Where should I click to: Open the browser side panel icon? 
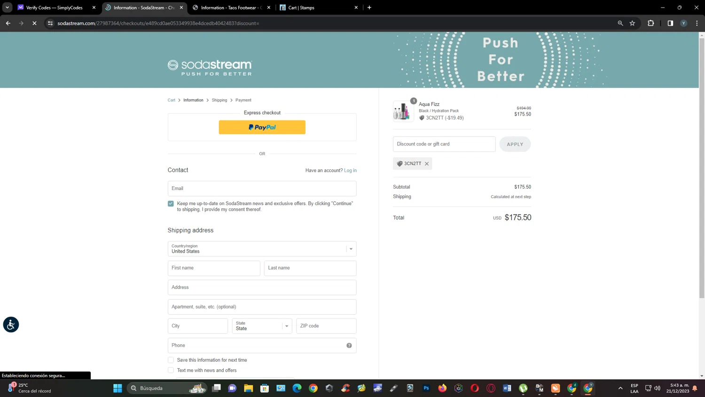[x=670, y=23]
